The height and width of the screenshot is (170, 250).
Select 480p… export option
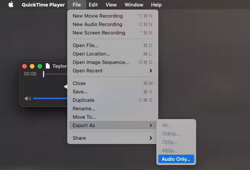click(176, 151)
